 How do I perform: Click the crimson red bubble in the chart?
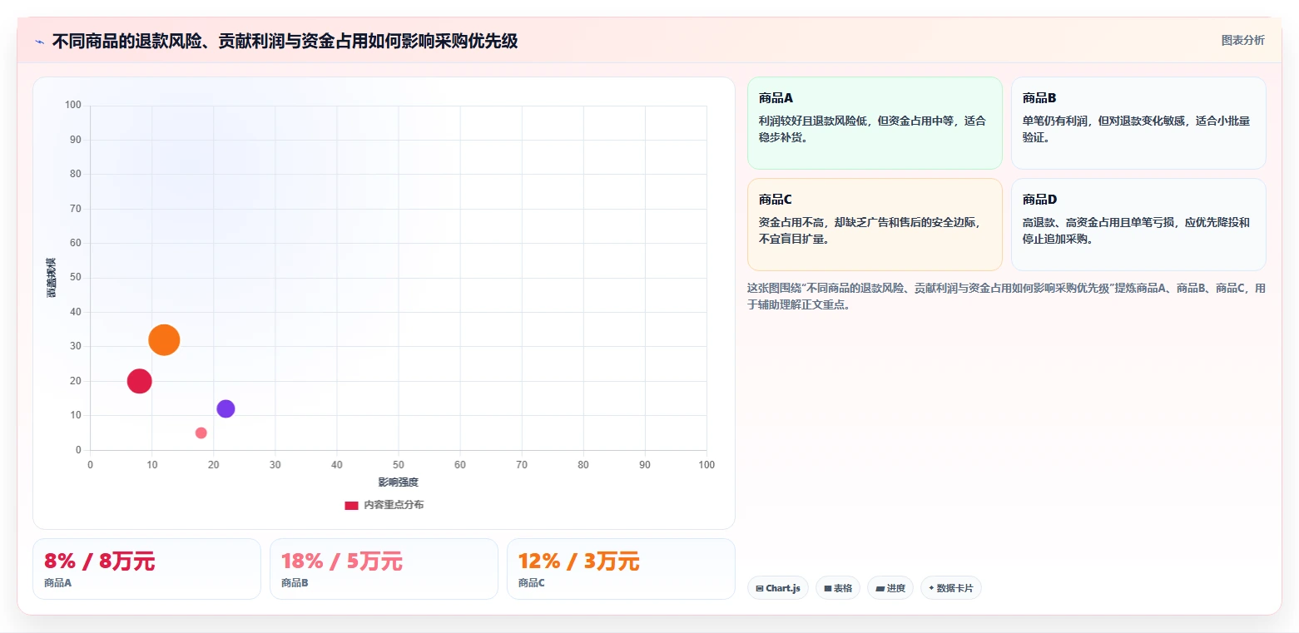(x=139, y=381)
